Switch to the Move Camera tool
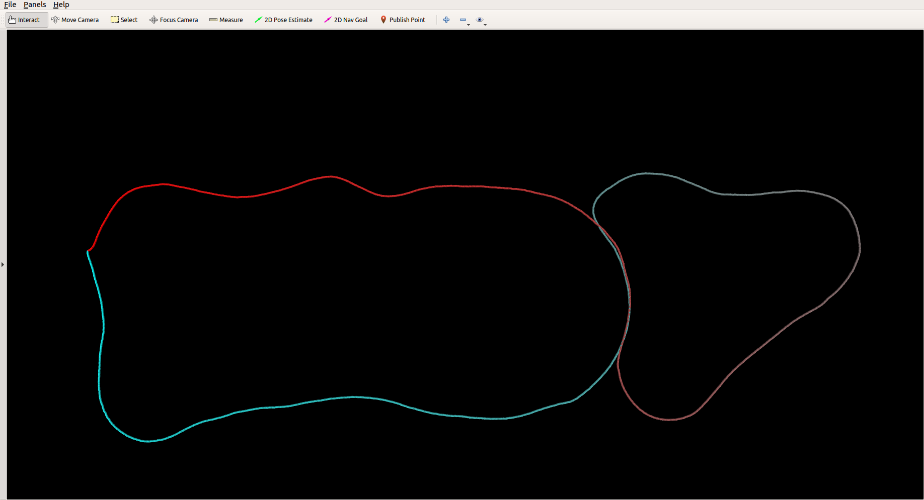The width and height of the screenshot is (924, 500). [75, 20]
